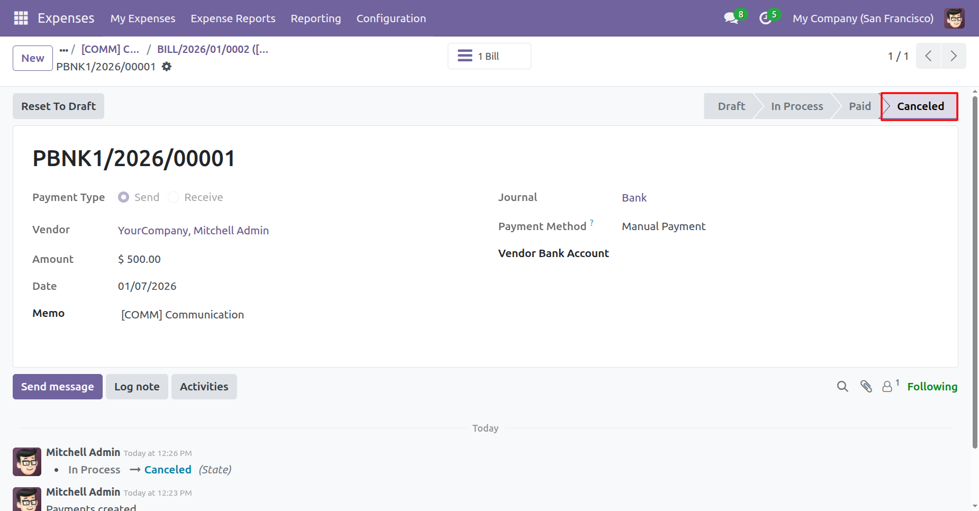Expand the breadcrumb ellipsis menu

click(64, 50)
